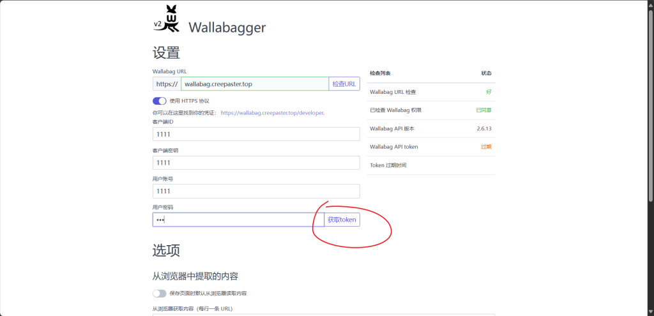Viewport: 654px width, 316px height.
Task: Open the wallabag.creepaster.top/developer link
Action: (273, 112)
